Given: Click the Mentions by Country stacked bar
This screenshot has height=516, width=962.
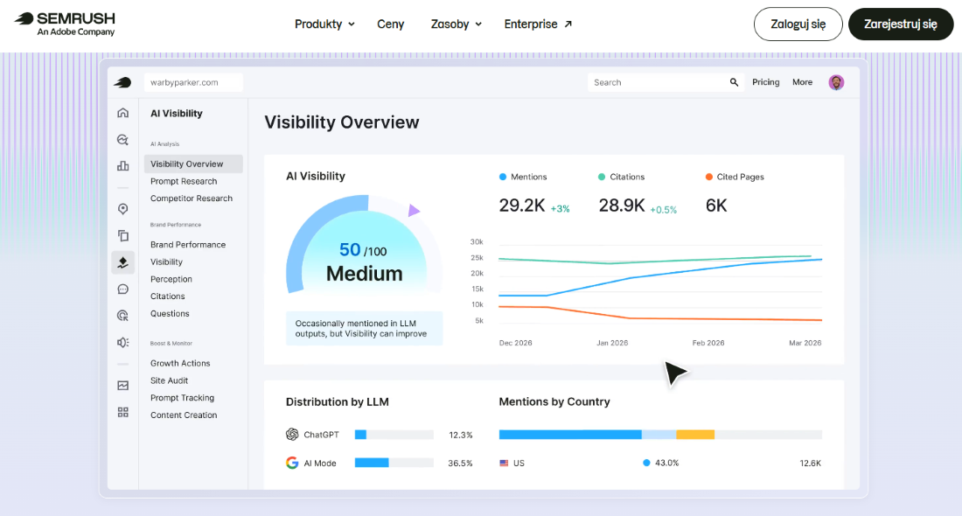Looking at the screenshot, I should (660, 435).
